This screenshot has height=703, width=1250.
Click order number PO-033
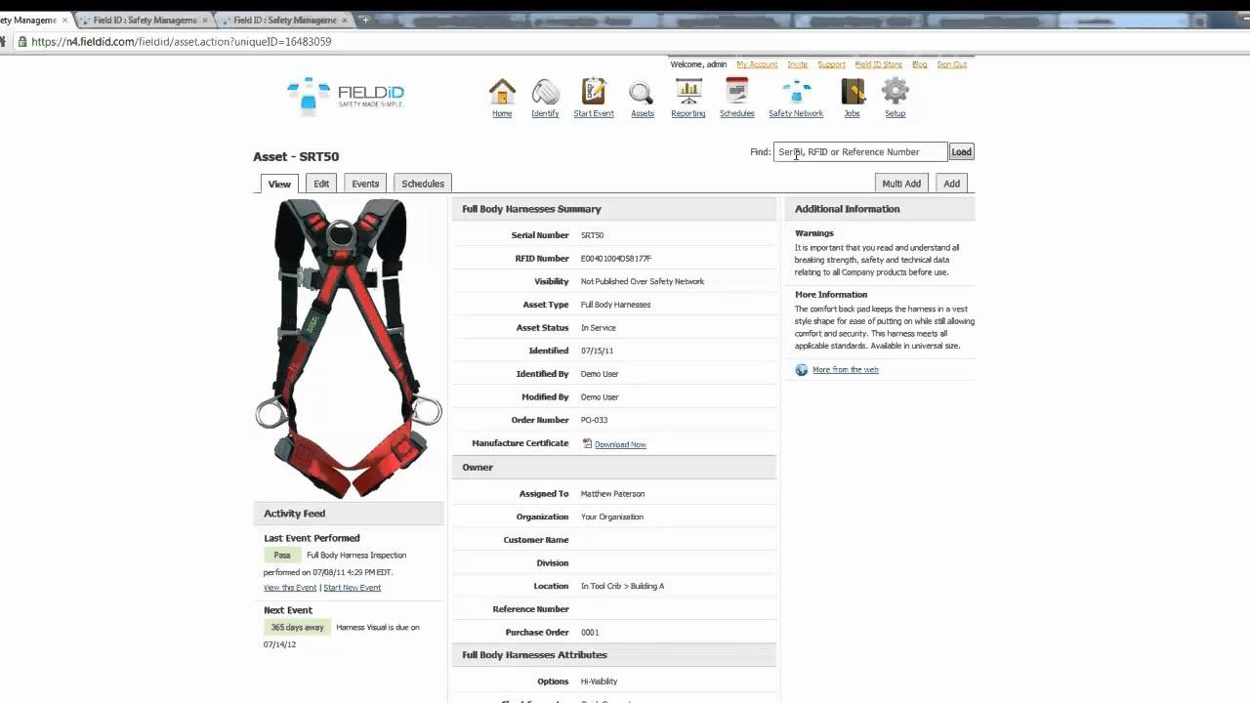click(x=594, y=420)
